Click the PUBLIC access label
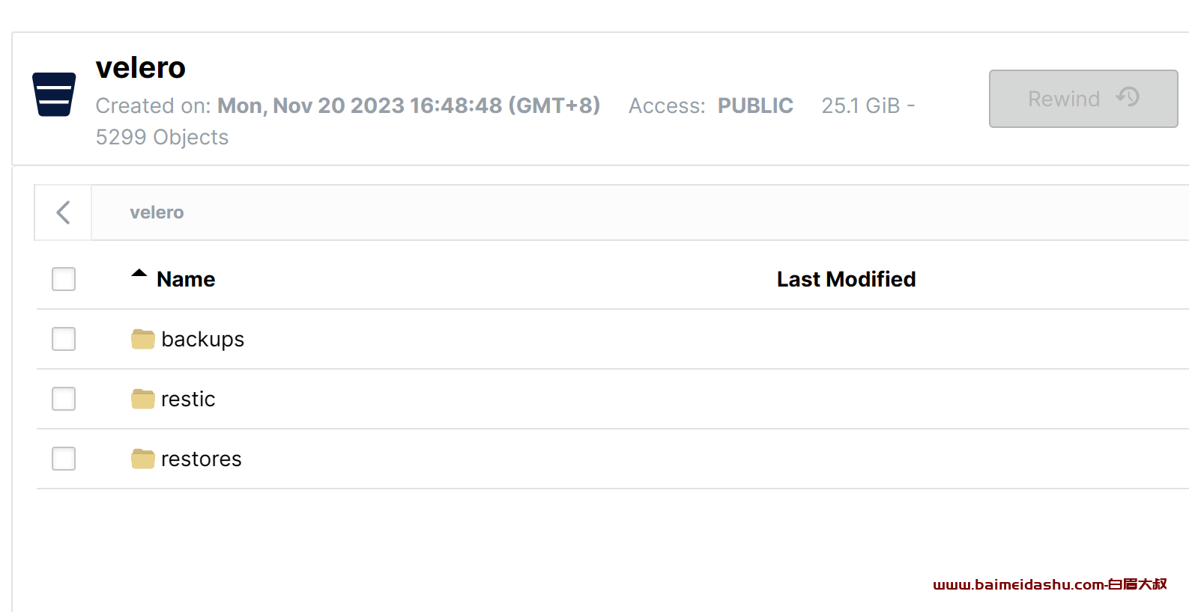This screenshot has height=612, width=1189. (755, 105)
